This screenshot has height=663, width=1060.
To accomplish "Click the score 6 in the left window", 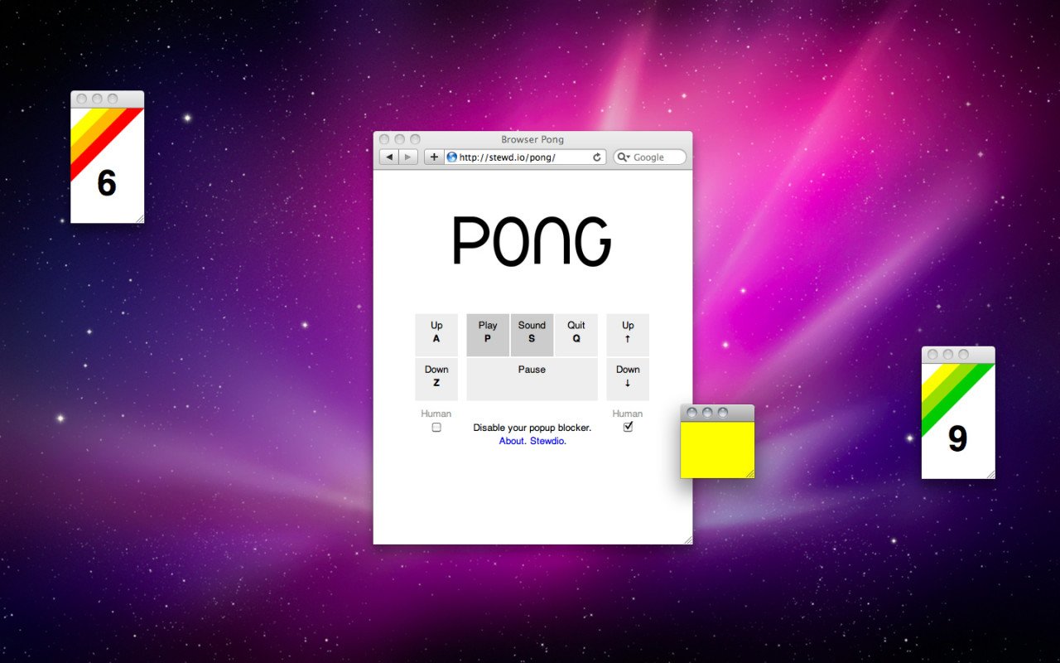I will [x=107, y=183].
